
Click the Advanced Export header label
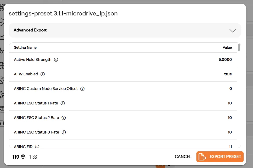pos(30,30)
